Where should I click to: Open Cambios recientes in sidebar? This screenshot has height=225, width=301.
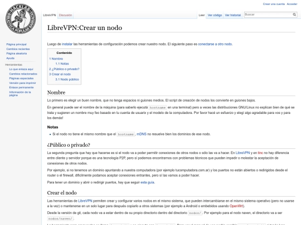(x=18, y=49)
